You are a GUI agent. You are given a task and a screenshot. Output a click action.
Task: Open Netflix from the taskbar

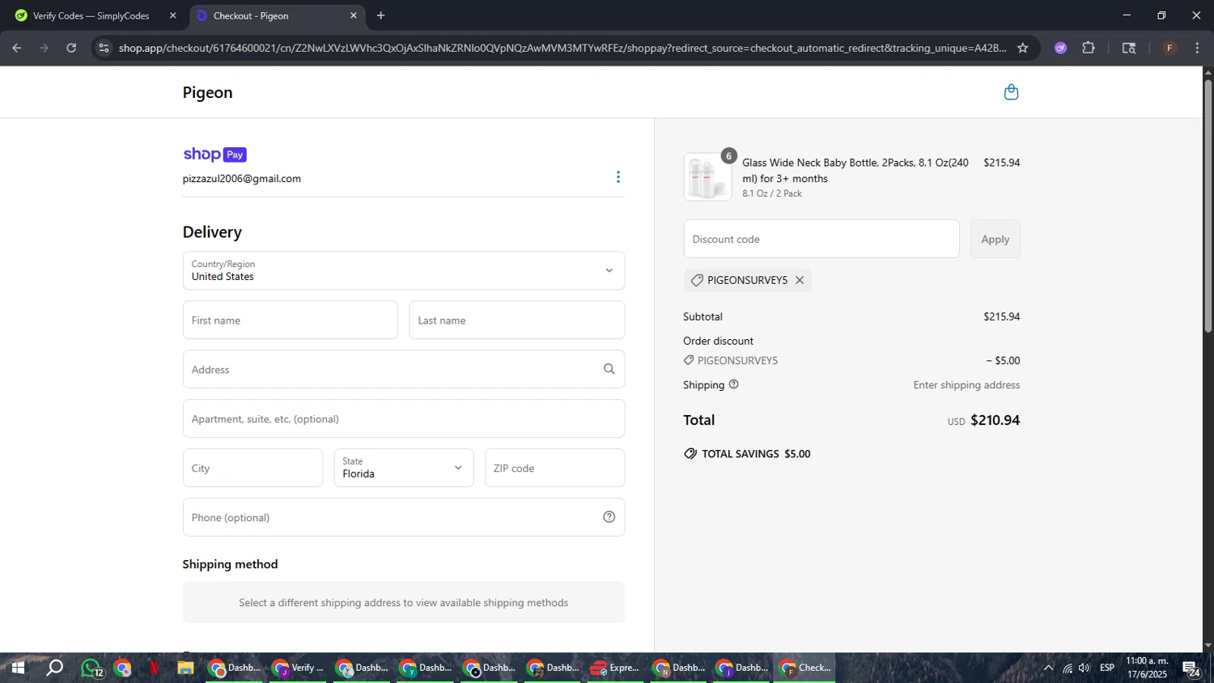click(154, 668)
